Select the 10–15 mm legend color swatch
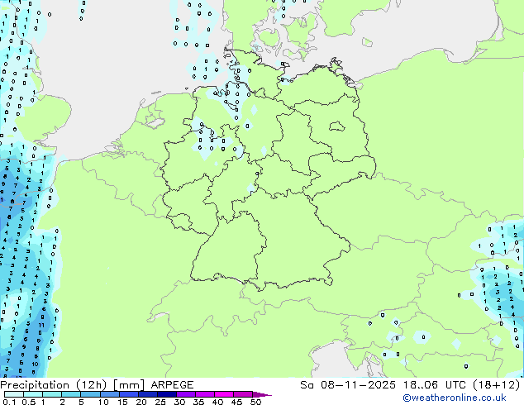The width and height of the screenshot is (524, 405). pyautogui.click(x=110, y=394)
